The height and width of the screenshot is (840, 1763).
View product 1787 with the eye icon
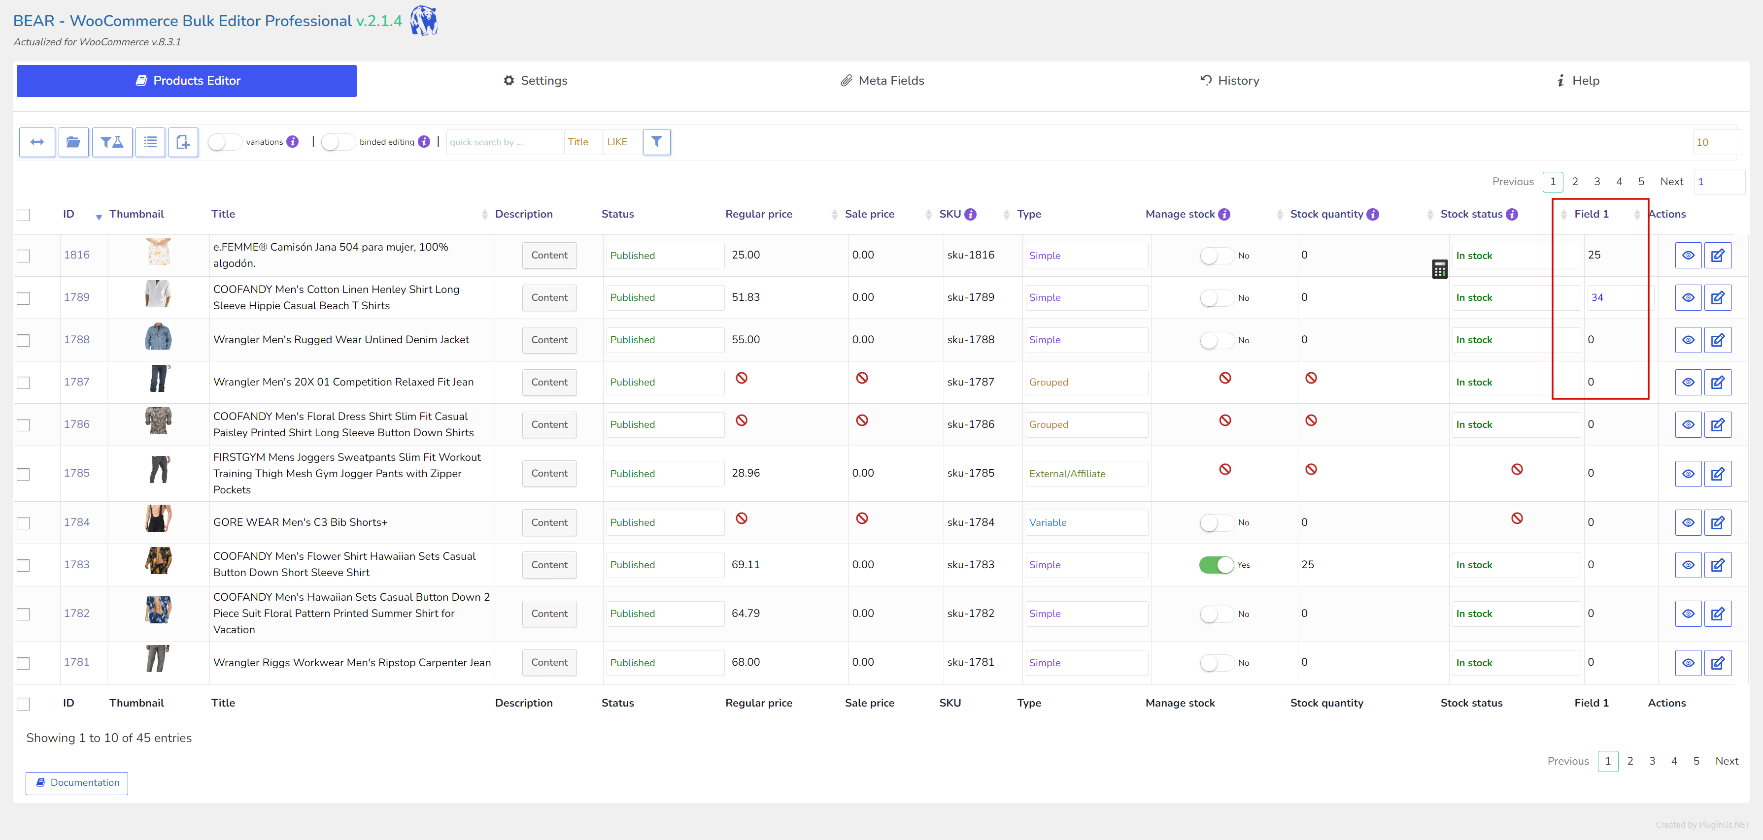[1689, 383]
